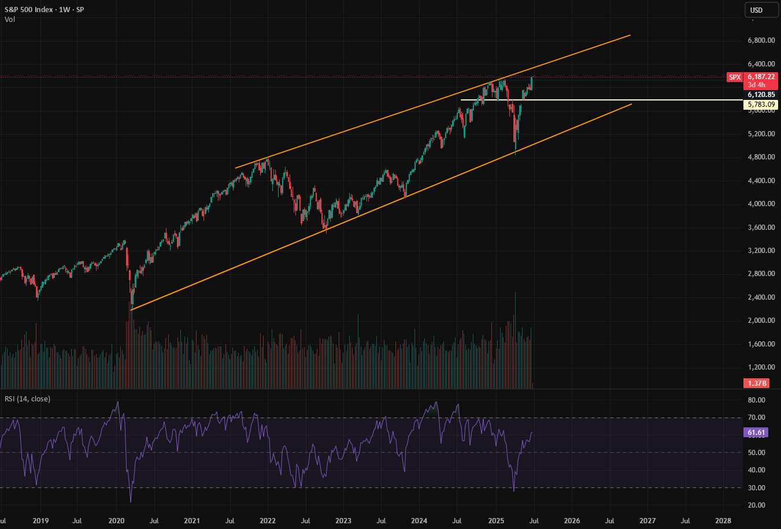Select the dark 6,120.85 price label
Screen dimensions: 781x529
coord(761,95)
